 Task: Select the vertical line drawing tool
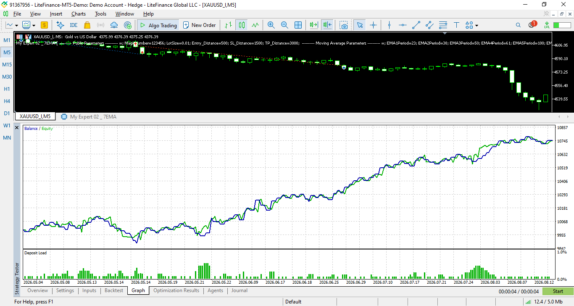click(389, 25)
